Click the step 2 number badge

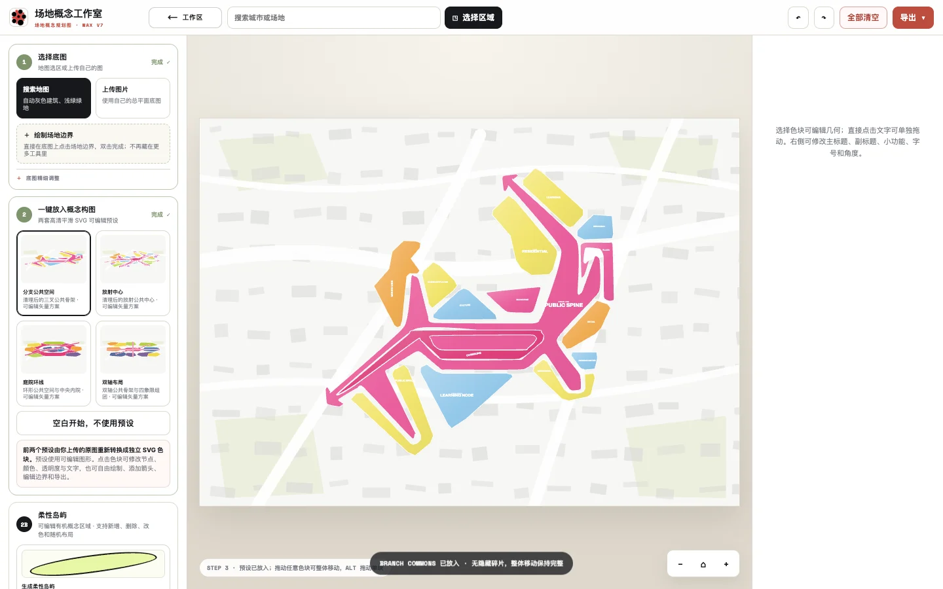[x=24, y=215]
